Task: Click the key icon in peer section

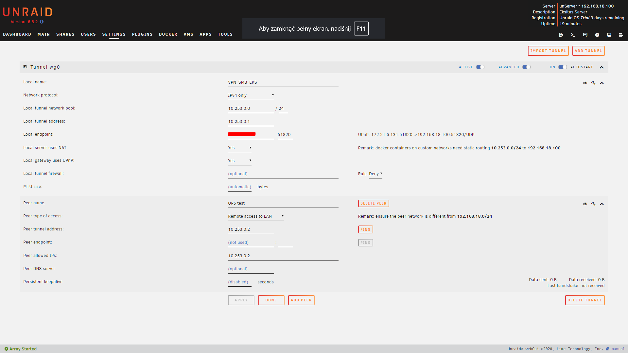Action: pyautogui.click(x=593, y=204)
